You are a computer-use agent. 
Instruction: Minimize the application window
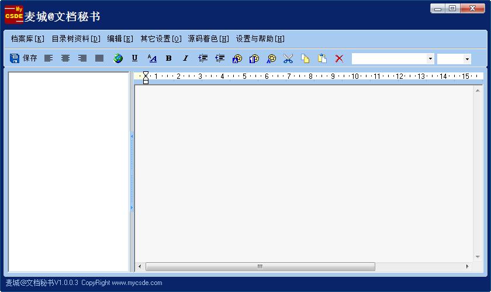pos(438,8)
